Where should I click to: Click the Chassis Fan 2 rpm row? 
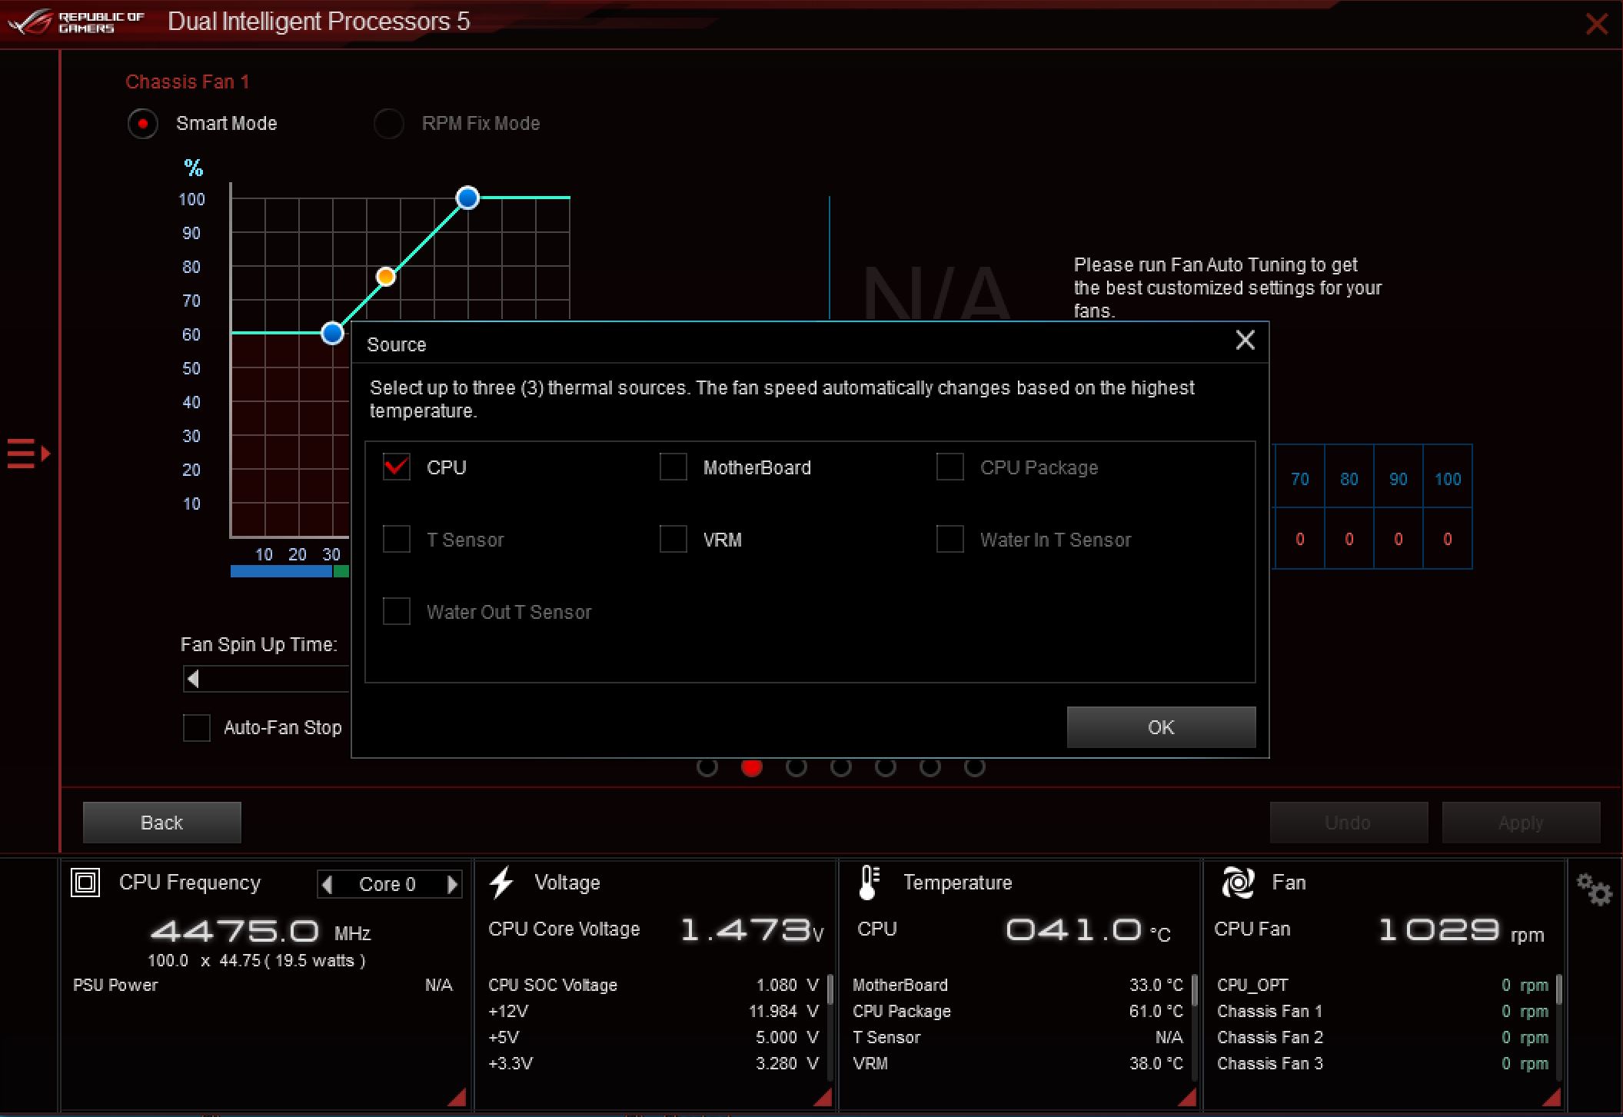1382,1037
